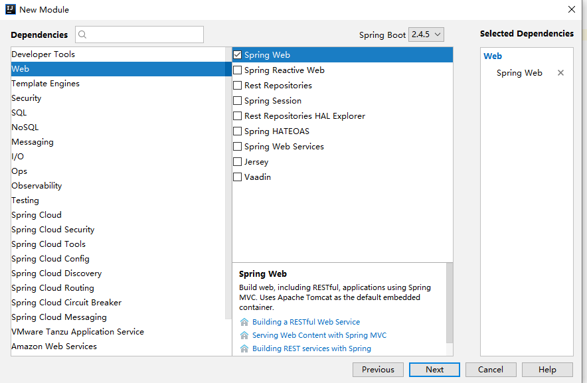This screenshot has height=383, width=587.
Task: Enable the Vaadin dependency checkbox
Action: click(x=237, y=177)
